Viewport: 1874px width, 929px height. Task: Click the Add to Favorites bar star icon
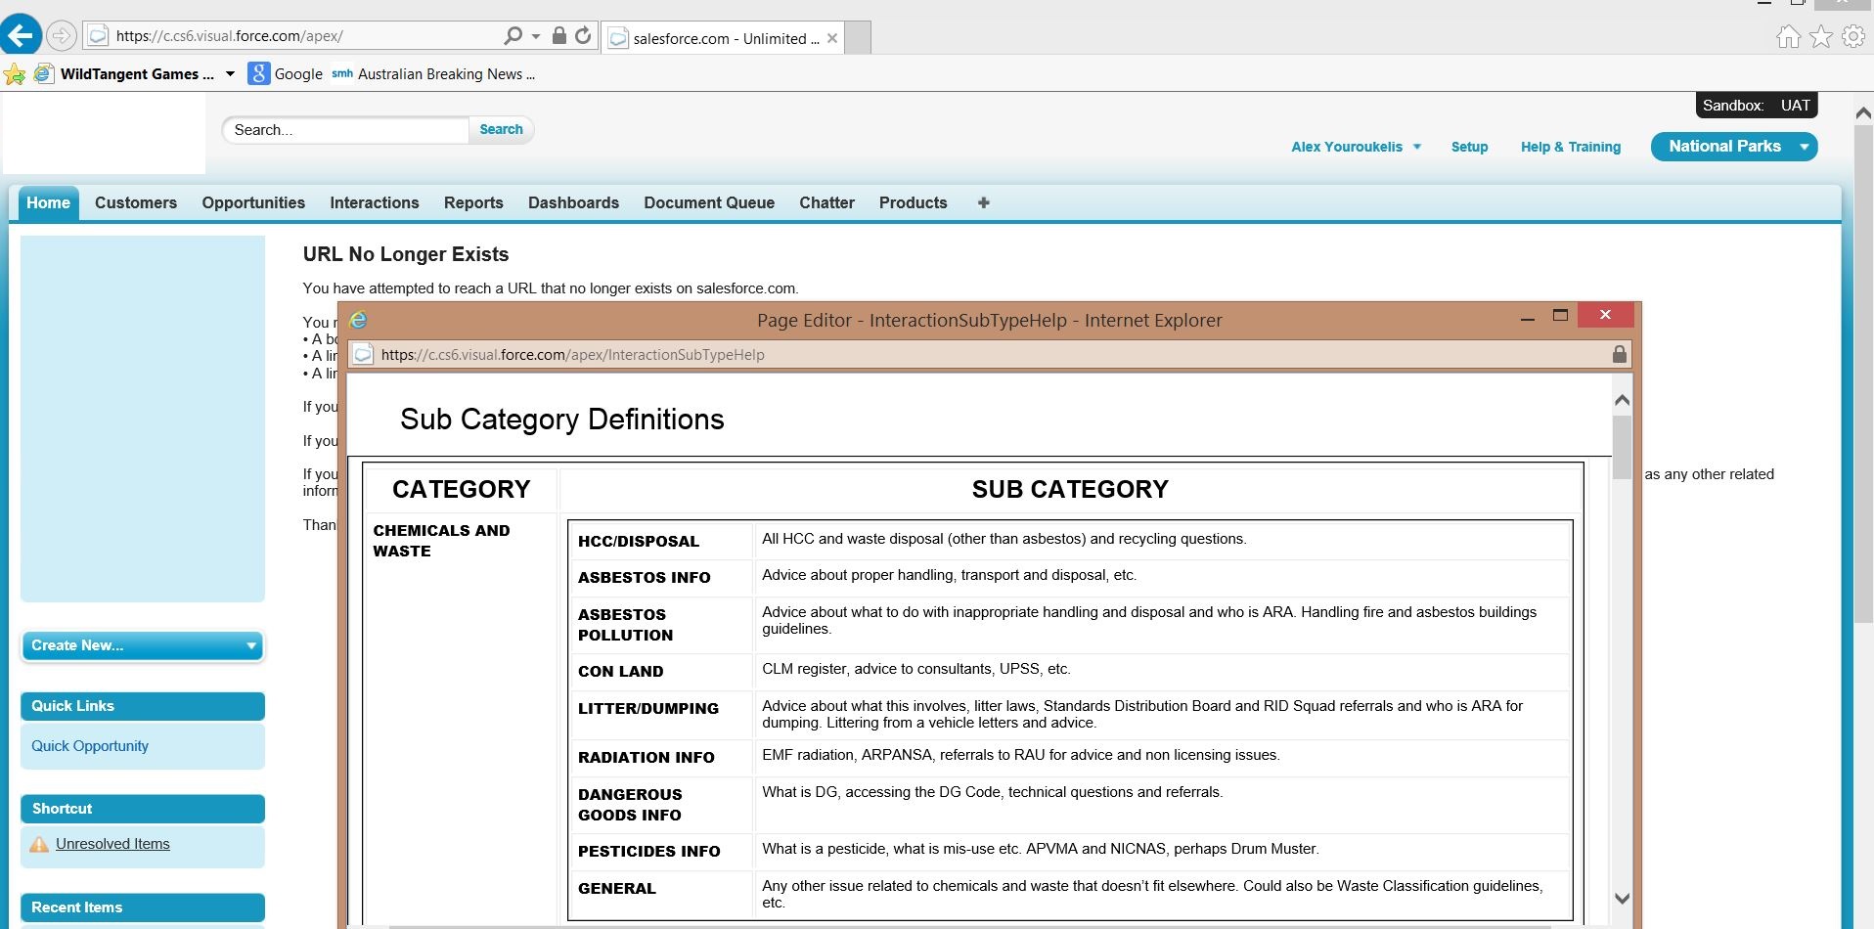click(x=15, y=74)
